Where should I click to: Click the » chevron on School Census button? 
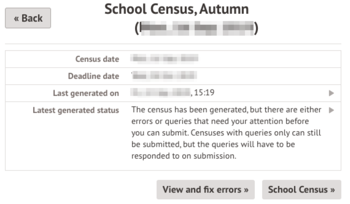(332, 190)
